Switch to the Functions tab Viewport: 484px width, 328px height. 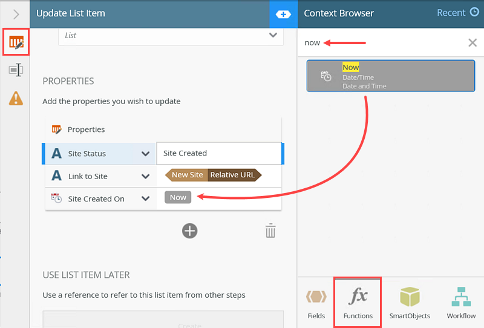(x=358, y=303)
